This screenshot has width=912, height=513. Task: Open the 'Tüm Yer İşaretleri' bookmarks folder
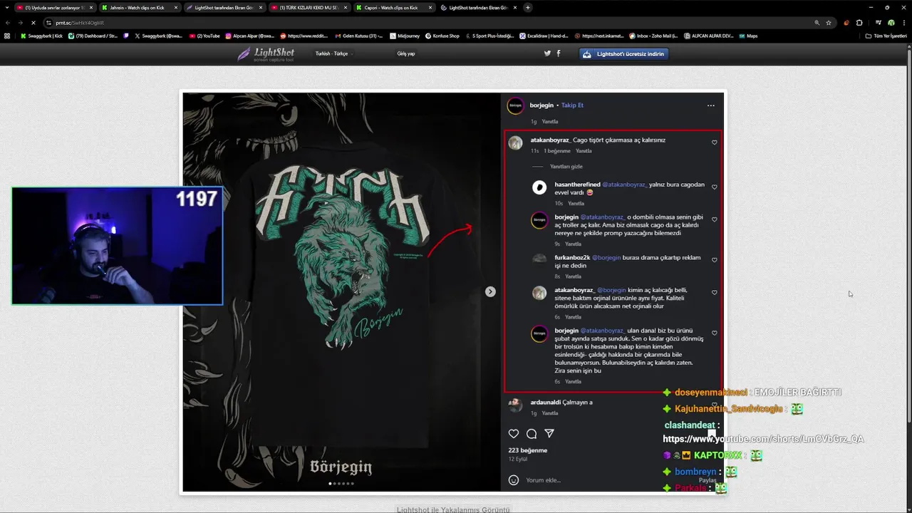887,36
